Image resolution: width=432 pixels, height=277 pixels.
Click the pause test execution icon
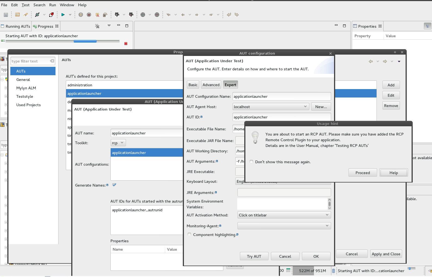pyautogui.click(x=81, y=15)
